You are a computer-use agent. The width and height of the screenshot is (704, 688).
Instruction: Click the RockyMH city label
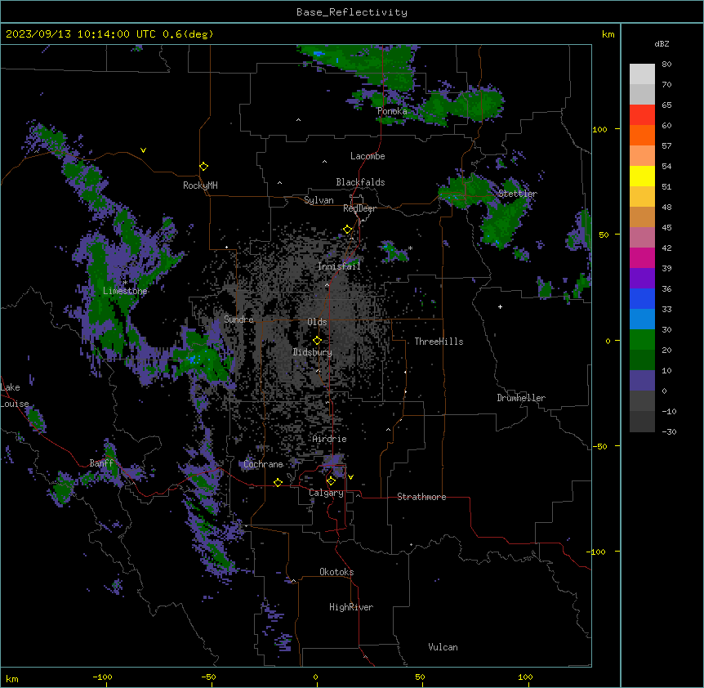tap(200, 185)
